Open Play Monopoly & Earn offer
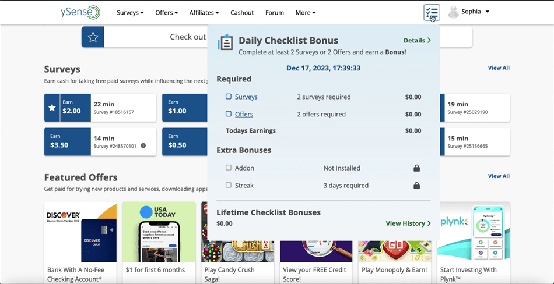 coord(395,262)
